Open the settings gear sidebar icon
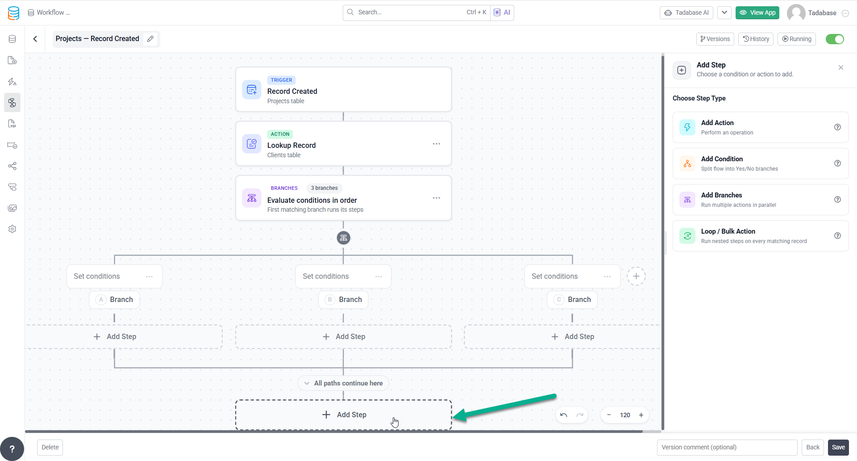The image size is (857, 461). tap(12, 229)
